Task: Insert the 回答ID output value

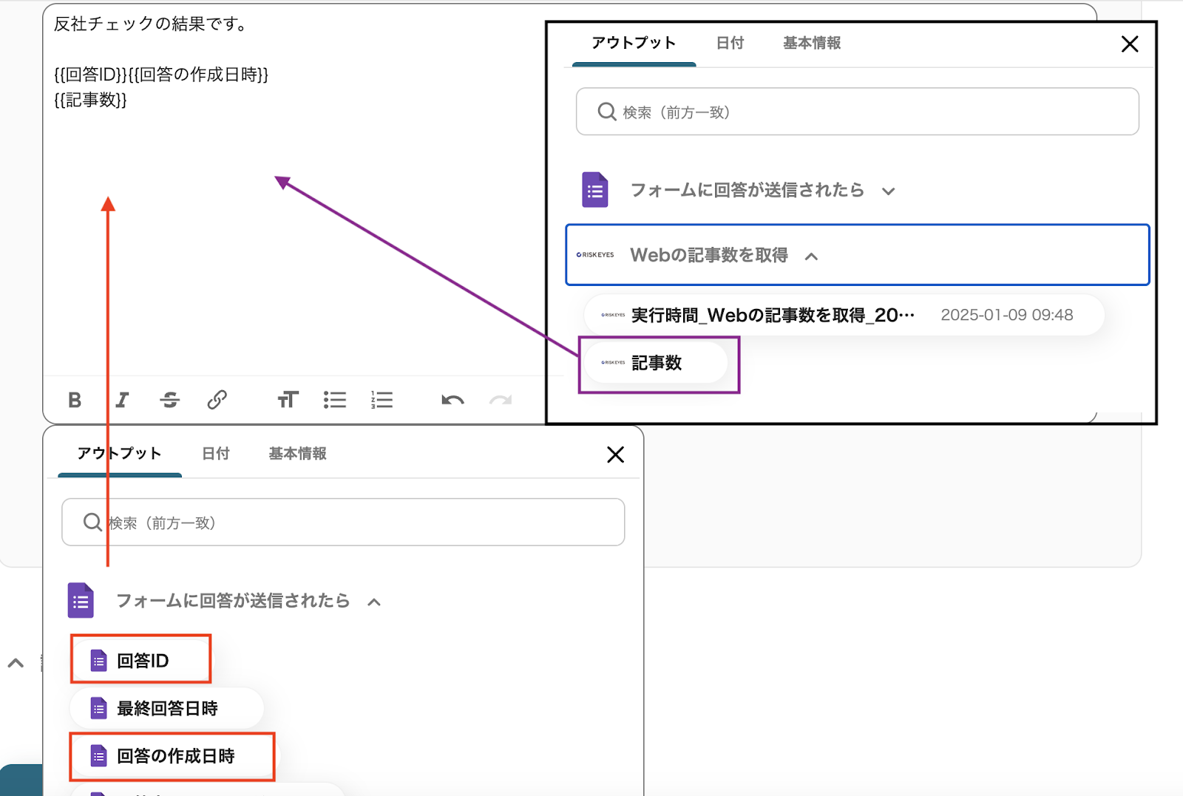Action: pos(142,660)
